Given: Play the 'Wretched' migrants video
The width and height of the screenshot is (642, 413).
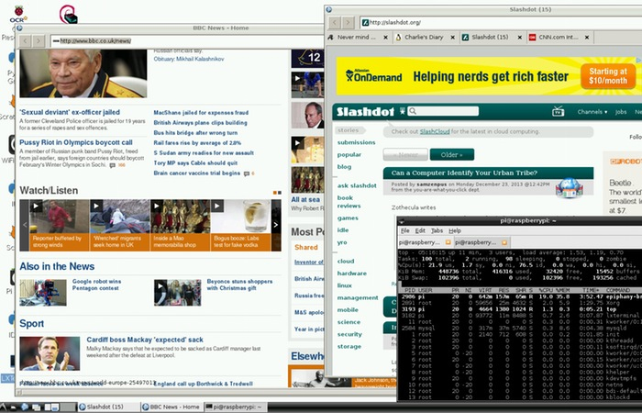Looking at the screenshot, I should (x=96, y=206).
